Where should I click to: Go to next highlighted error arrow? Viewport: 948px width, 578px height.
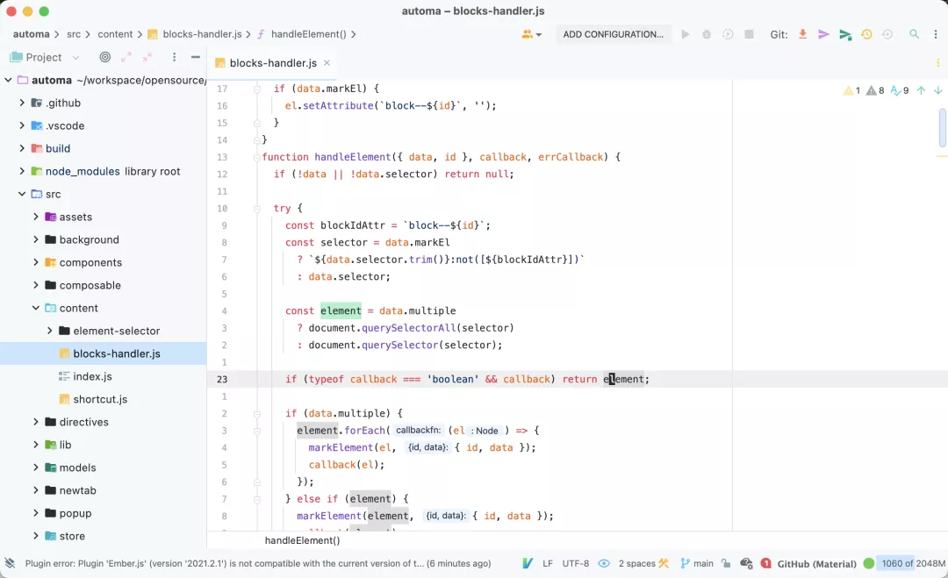click(x=937, y=90)
